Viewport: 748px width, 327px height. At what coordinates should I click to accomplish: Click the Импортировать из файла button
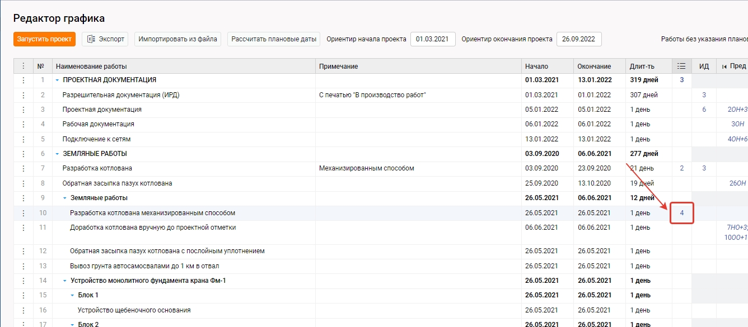(x=177, y=39)
